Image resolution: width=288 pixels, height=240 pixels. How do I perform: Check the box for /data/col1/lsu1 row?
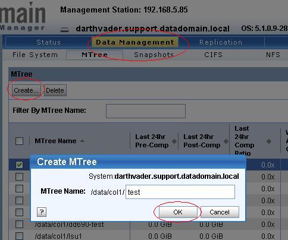(19, 236)
